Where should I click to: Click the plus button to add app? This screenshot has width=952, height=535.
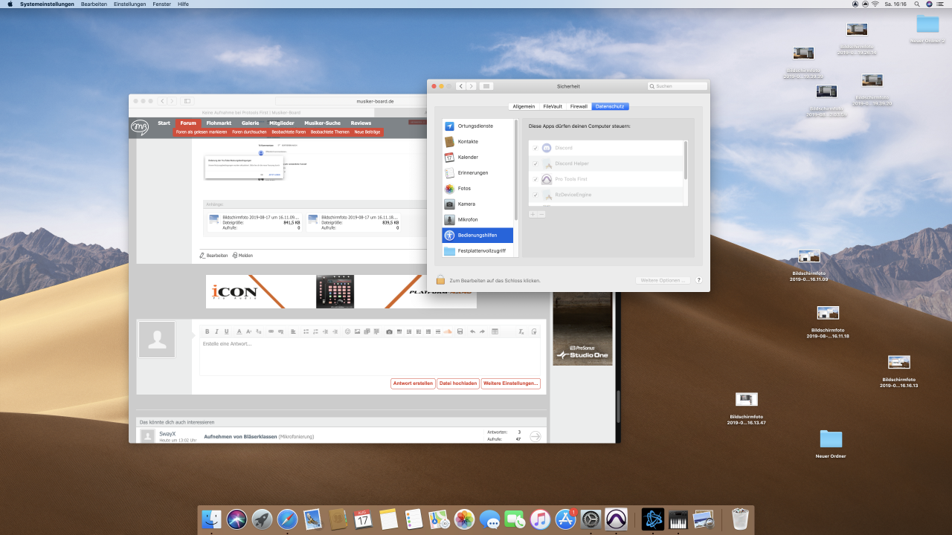pos(533,214)
